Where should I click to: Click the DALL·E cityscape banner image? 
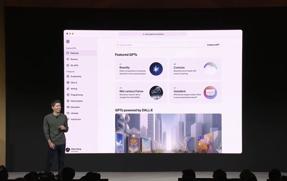[168, 133]
